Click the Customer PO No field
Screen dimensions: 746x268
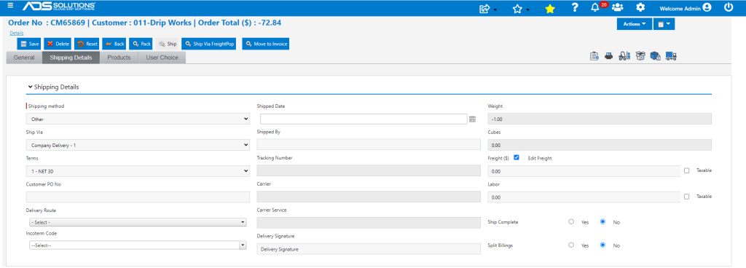click(138, 197)
